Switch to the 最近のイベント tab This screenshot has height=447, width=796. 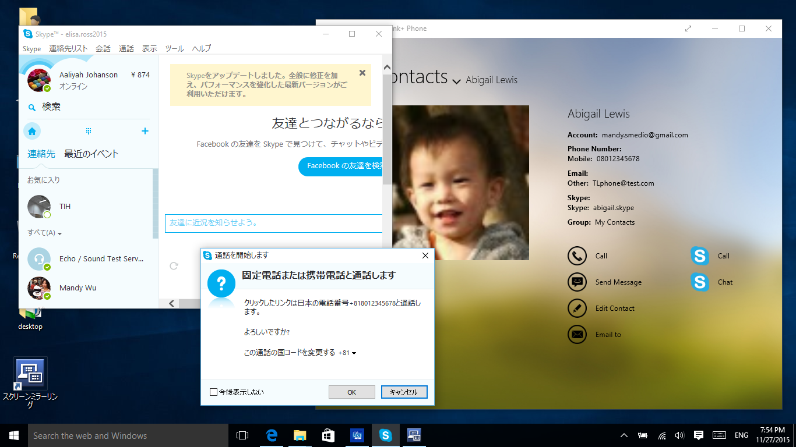91,154
